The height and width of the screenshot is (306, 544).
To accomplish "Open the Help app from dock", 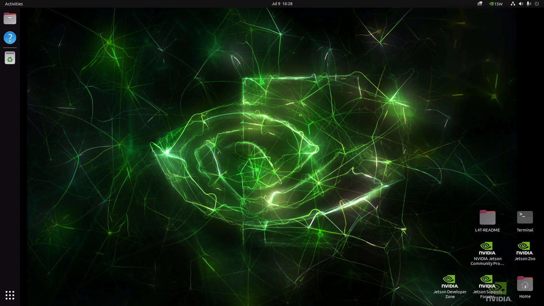I will 10,38.
